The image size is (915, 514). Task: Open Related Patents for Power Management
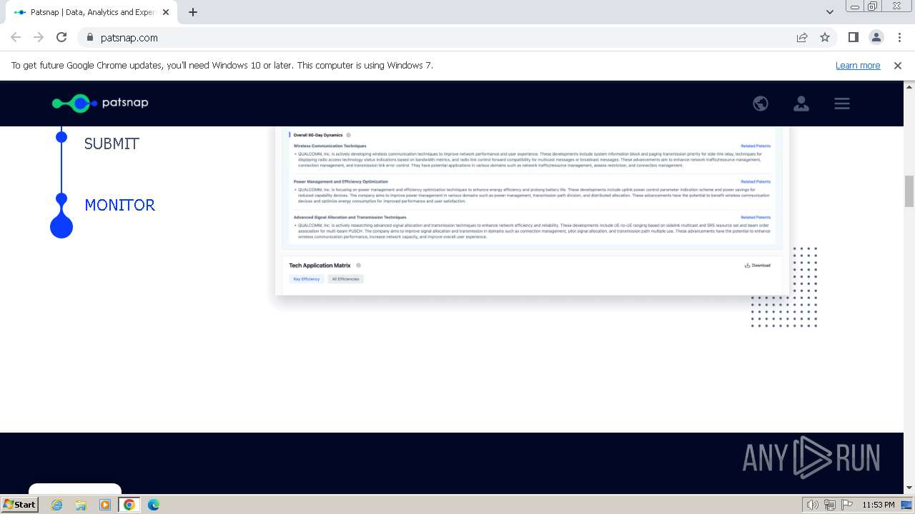coord(756,181)
